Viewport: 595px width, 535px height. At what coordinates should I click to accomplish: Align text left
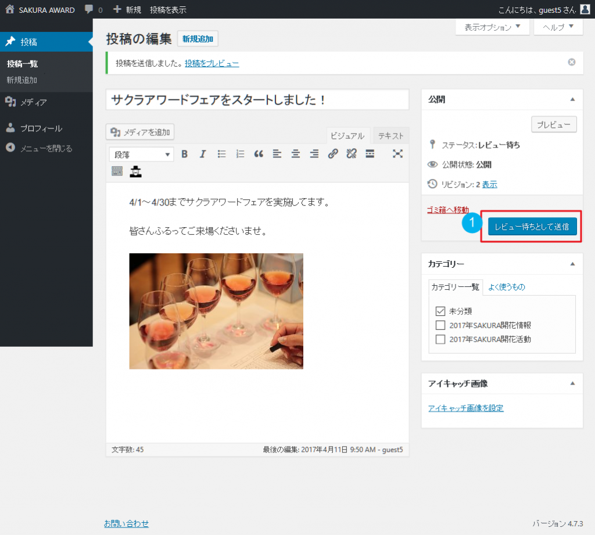277,154
